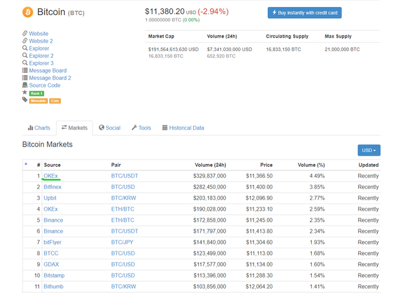The image size is (414, 293).
Task: Visit the Message Board 2 link
Action: pyautogui.click(x=50, y=78)
